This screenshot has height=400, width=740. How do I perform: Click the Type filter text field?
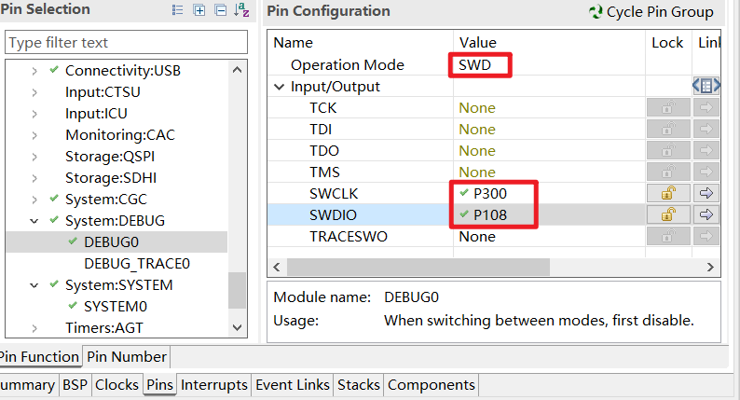126,43
